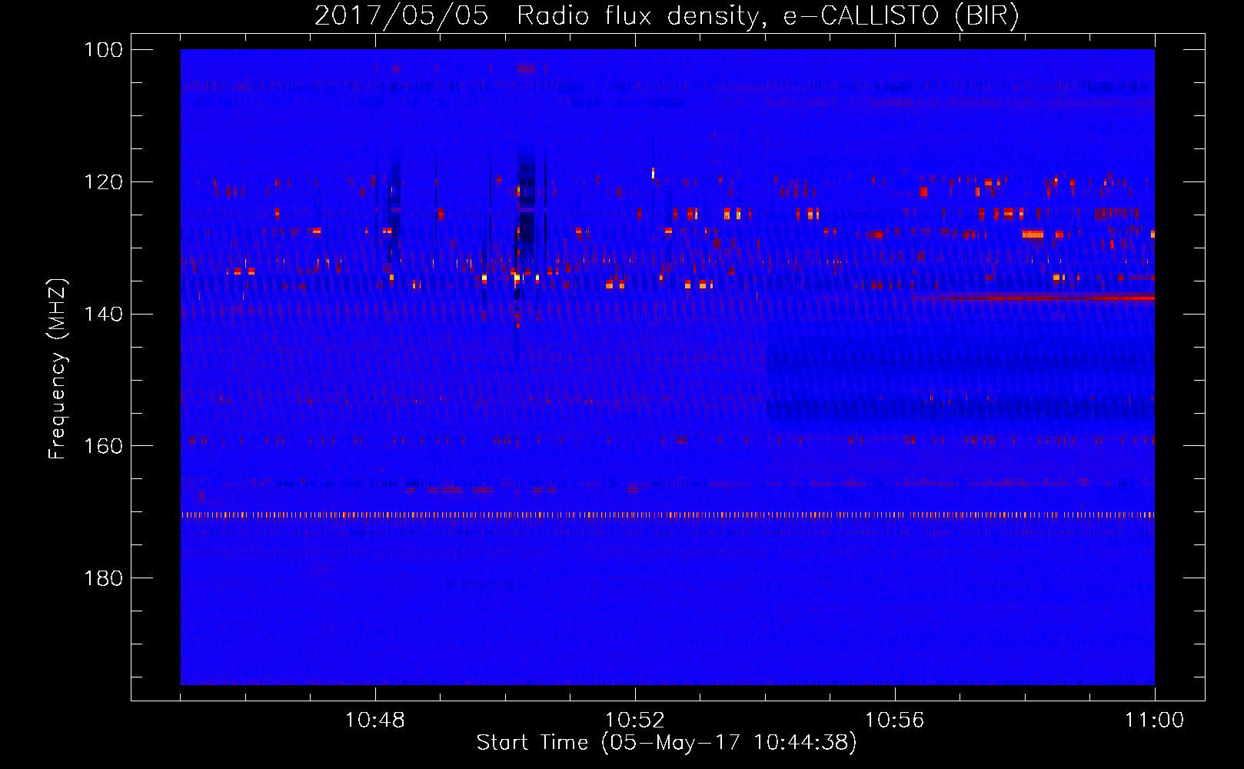Click the dotted interference line near 170 MHz
The image size is (1244, 769).
[x=667, y=515]
